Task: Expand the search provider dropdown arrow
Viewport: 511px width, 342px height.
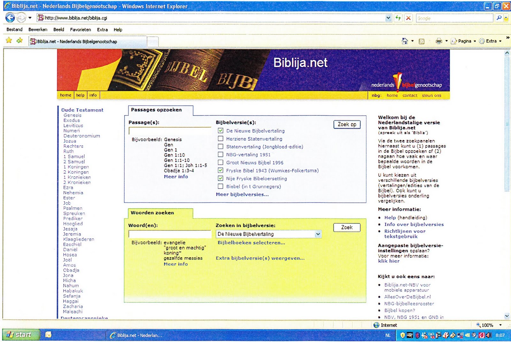Action: pyautogui.click(x=506, y=18)
